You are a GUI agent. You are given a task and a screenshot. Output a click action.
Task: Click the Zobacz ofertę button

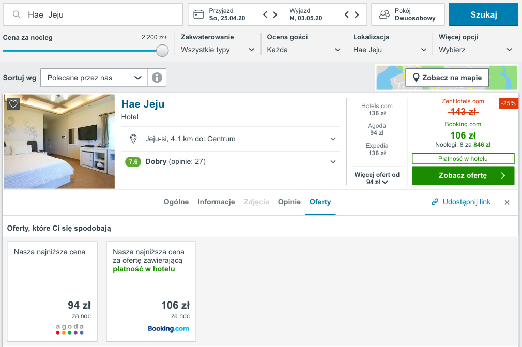click(463, 175)
